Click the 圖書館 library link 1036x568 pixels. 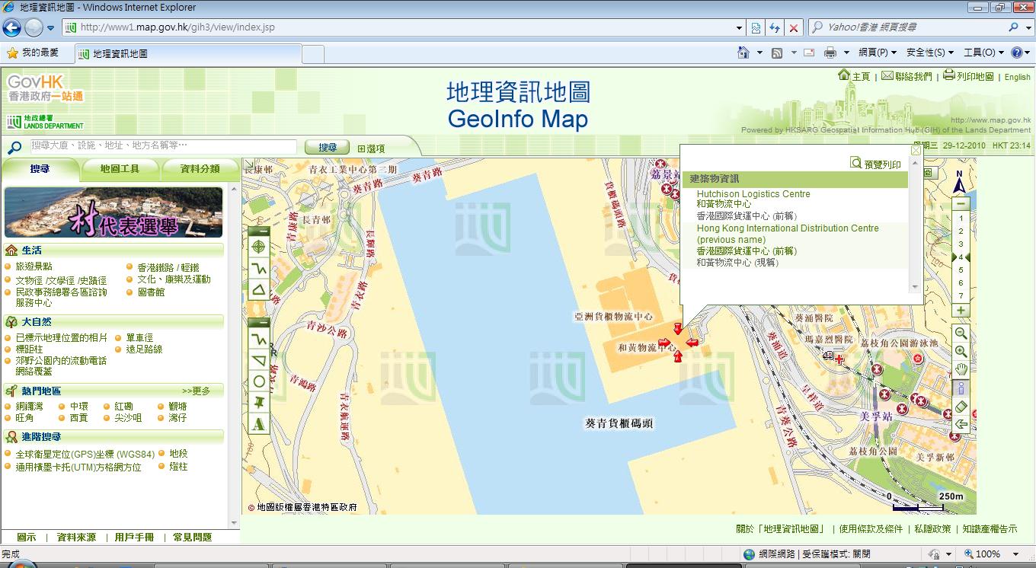click(x=151, y=292)
